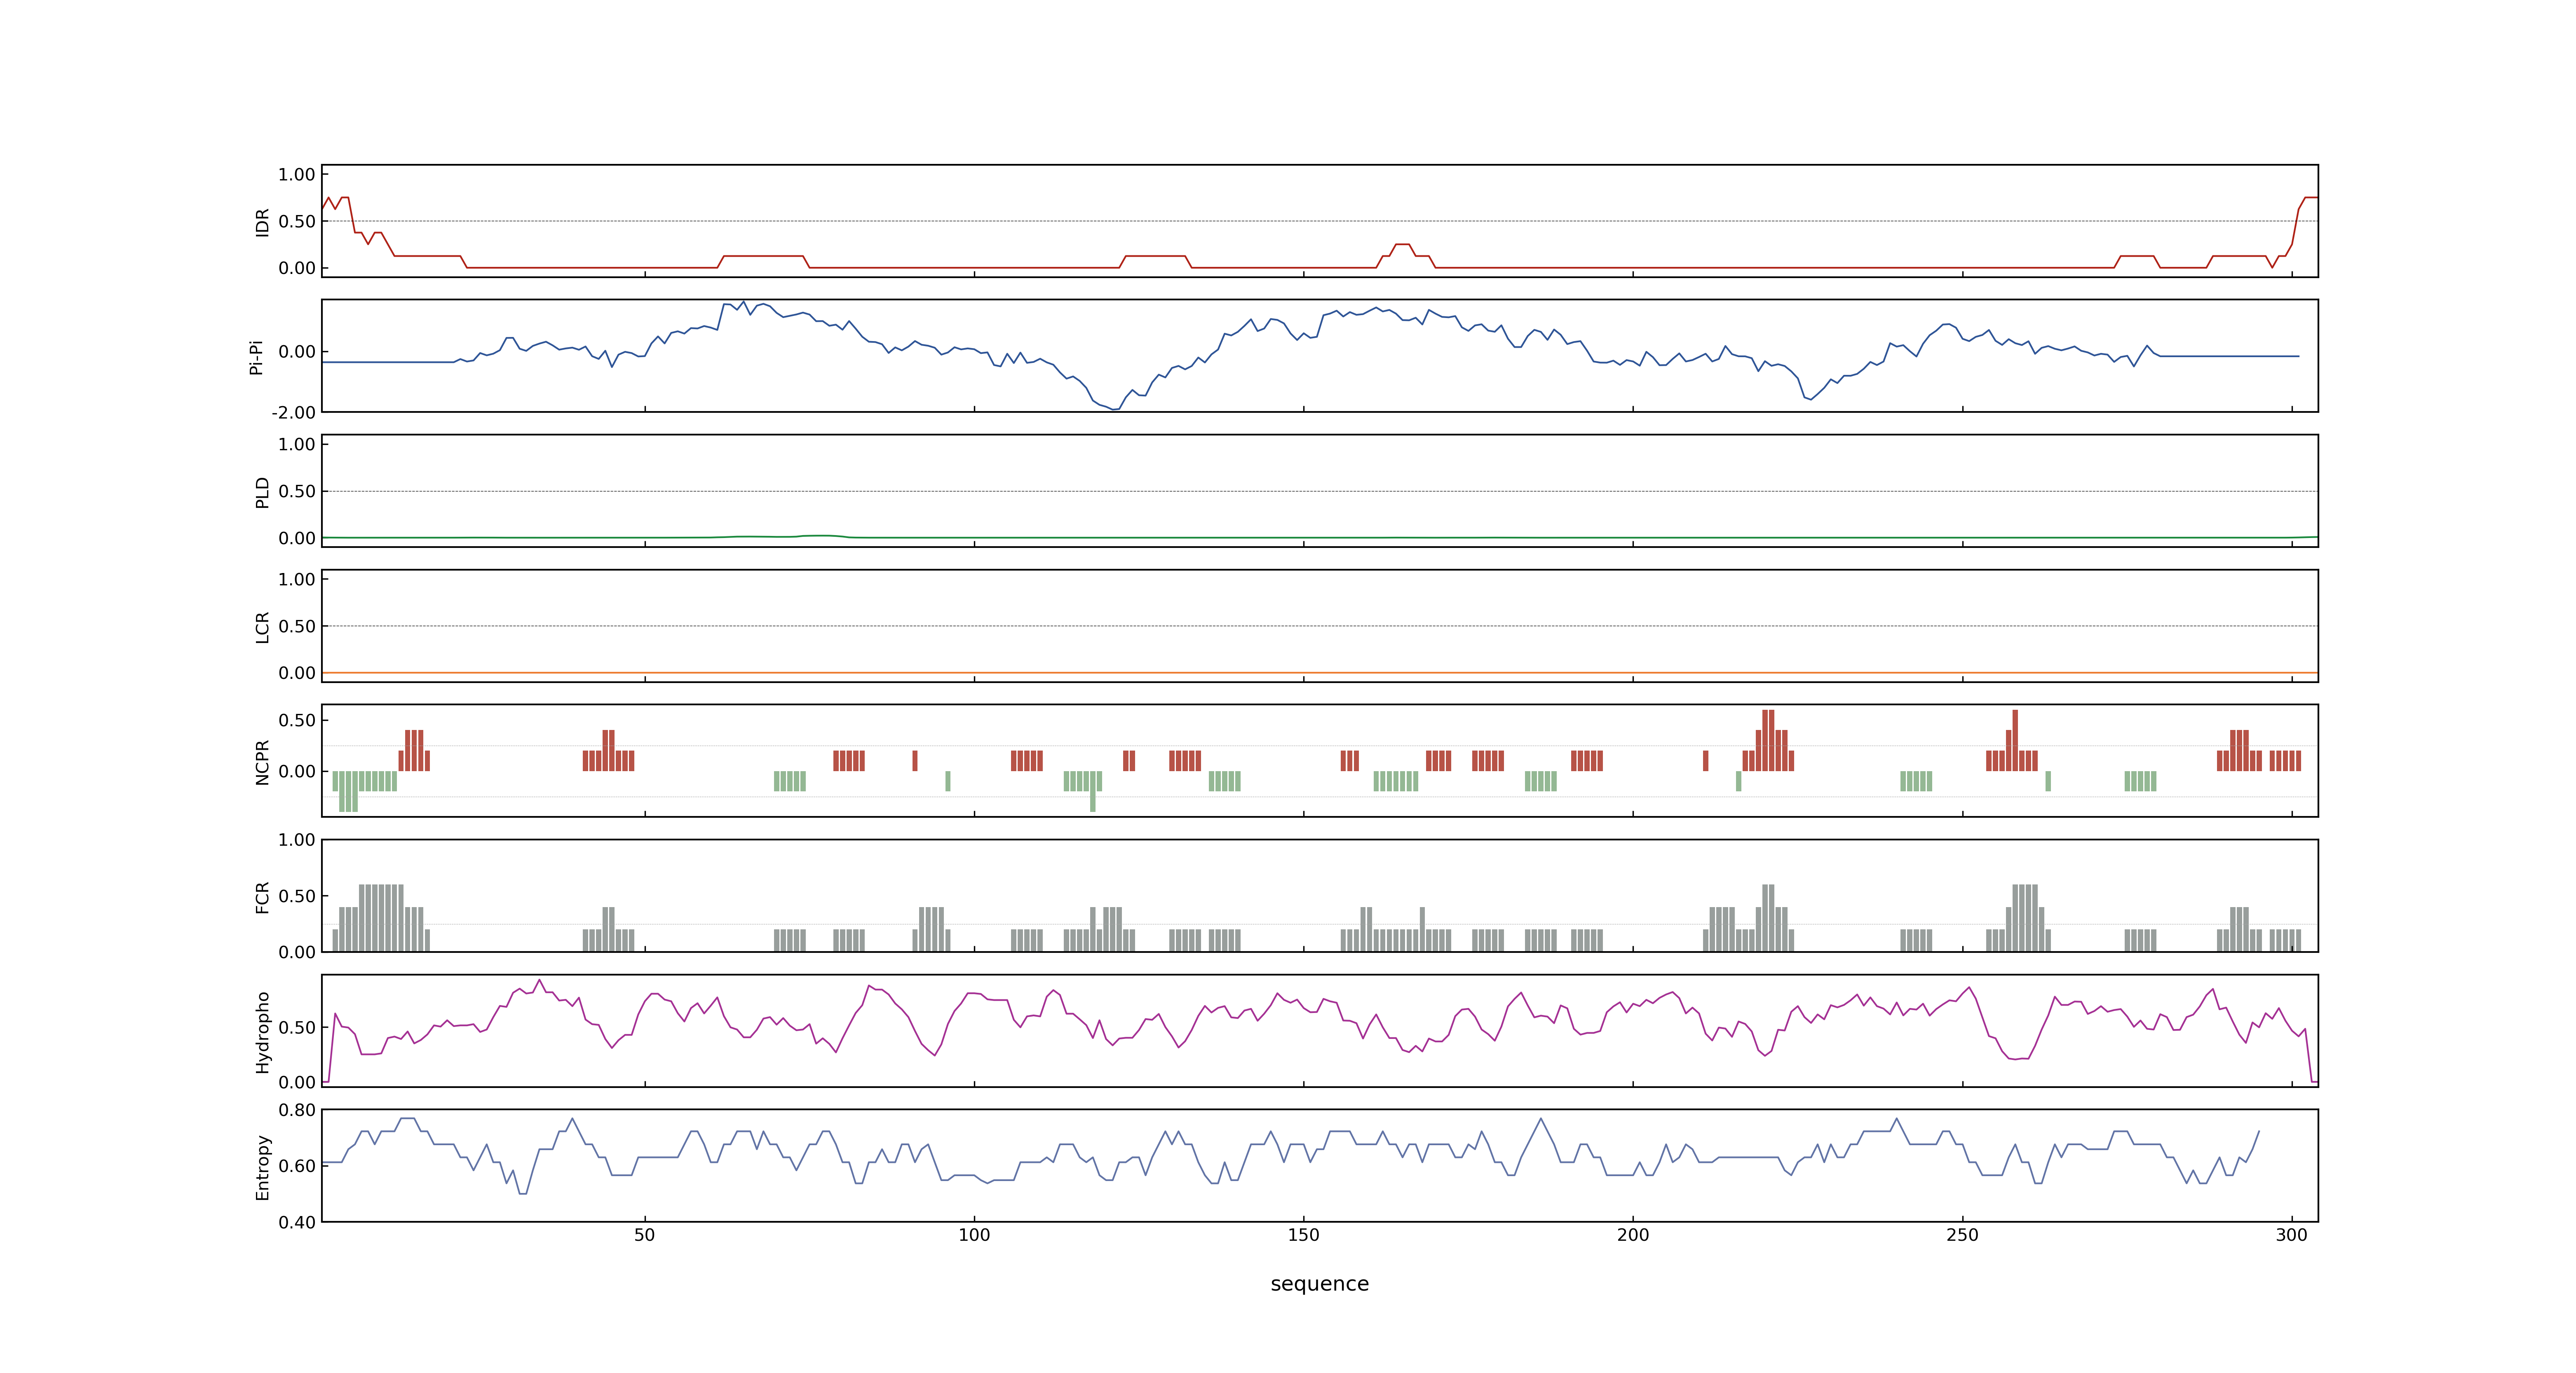Click the Entropy y-axis label

(x=263, y=1167)
